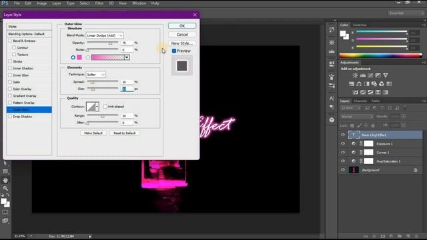Check the Anti-aliased option

[x=105, y=107]
